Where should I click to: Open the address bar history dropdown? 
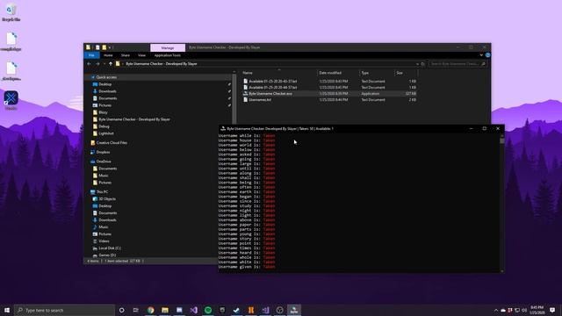tap(417, 64)
